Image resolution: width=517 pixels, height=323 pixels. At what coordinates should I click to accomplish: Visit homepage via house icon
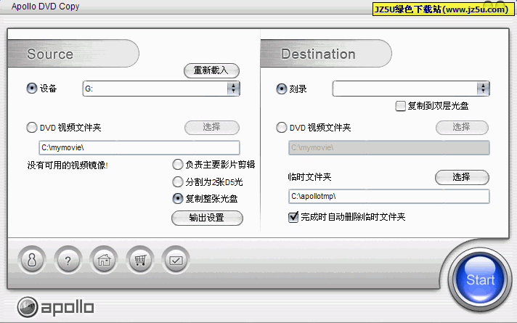[104, 260]
